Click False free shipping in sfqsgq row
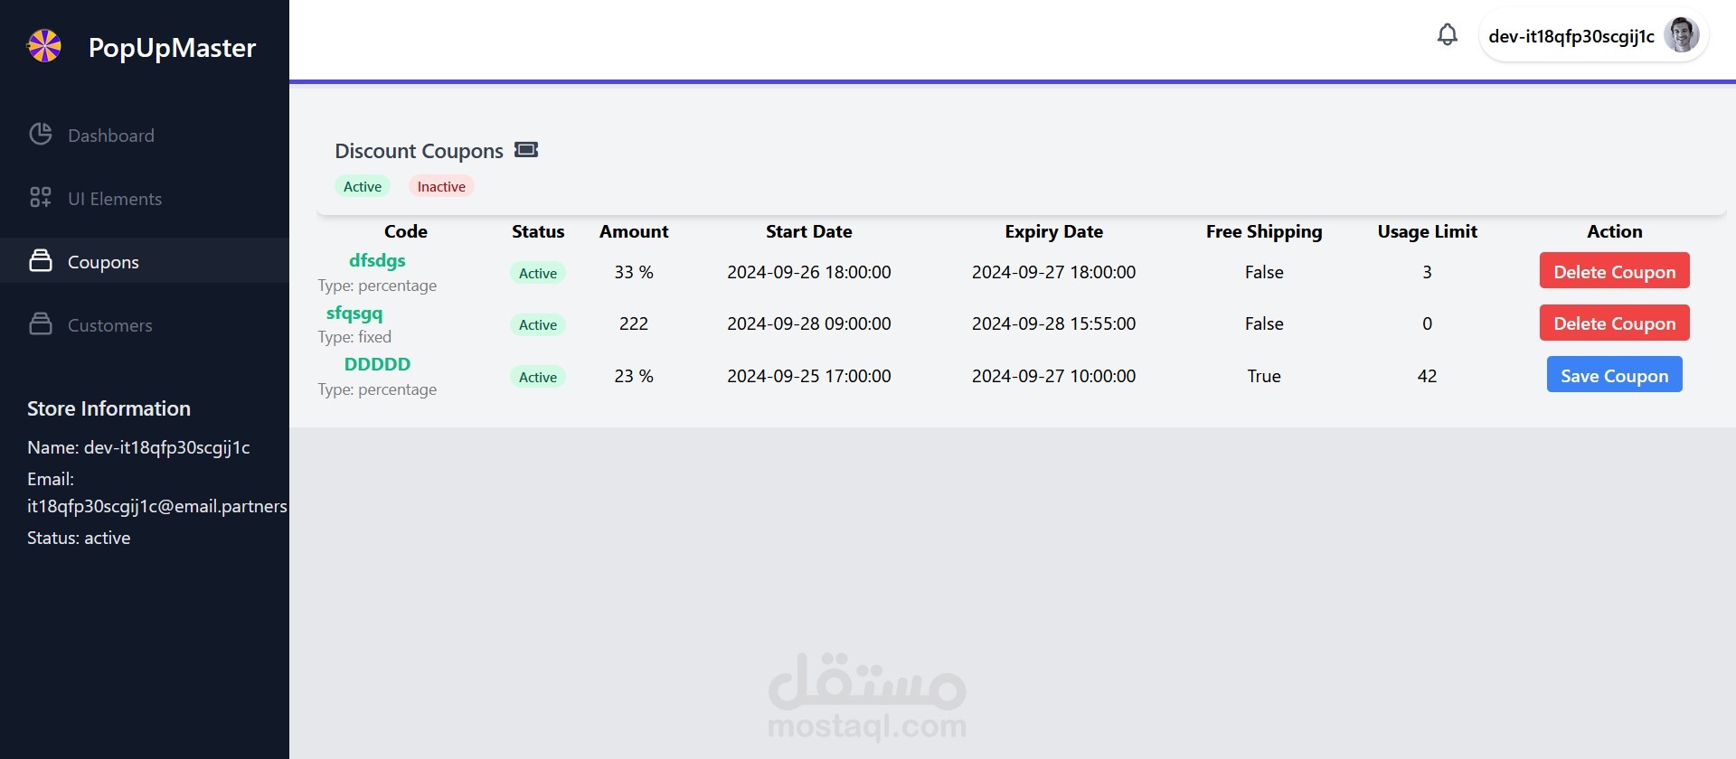The image size is (1736, 759). (1264, 323)
